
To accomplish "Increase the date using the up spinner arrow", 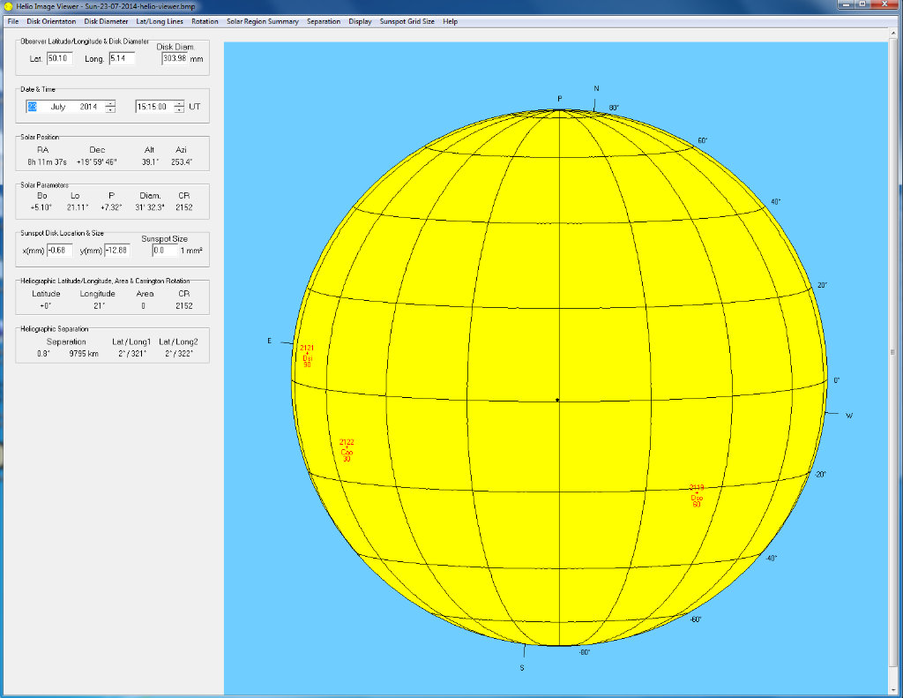I will 110,103.
